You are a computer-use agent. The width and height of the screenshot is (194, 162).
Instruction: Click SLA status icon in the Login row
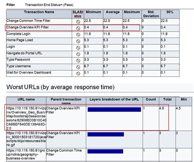click(x=78, y=48)
